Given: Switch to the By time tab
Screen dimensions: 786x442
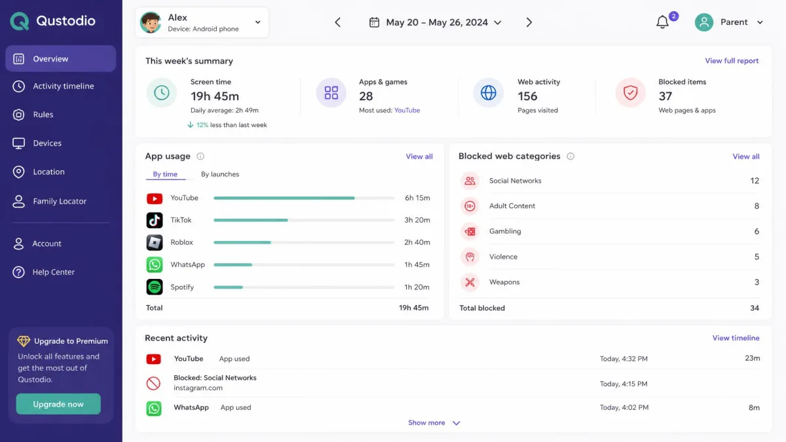Looking at the screenshot, I should click(x=165, y=174).
